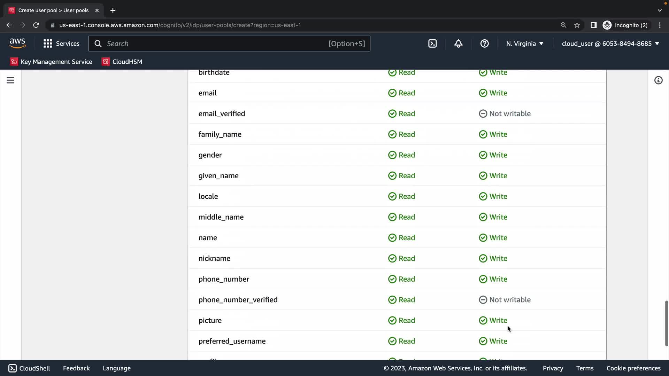Click the AWS logo home icon
669x376 pixels.
(17, 44)
